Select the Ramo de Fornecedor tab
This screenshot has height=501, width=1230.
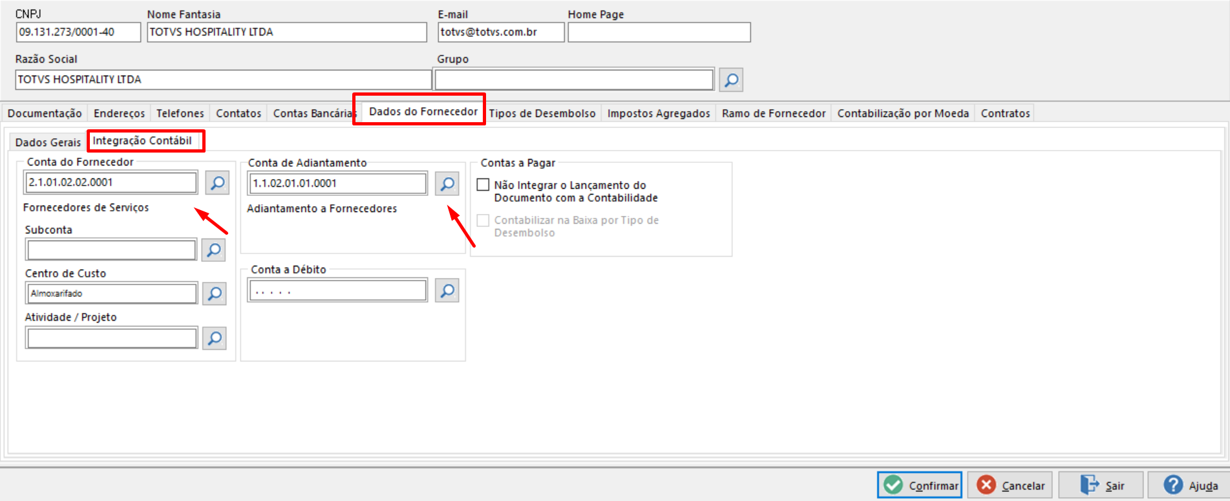774,113
